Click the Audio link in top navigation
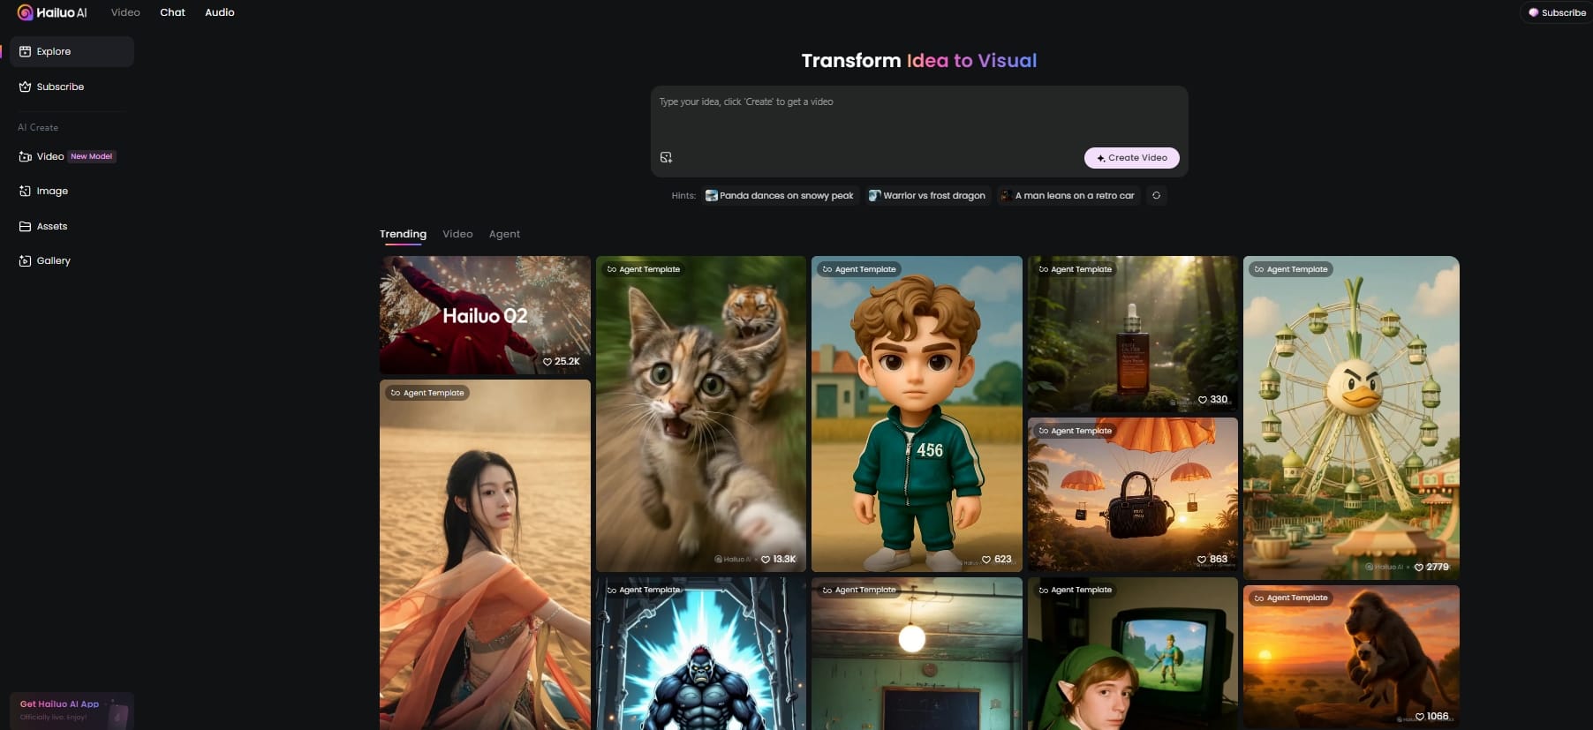1593x730 pixels. tap(220, 12)
